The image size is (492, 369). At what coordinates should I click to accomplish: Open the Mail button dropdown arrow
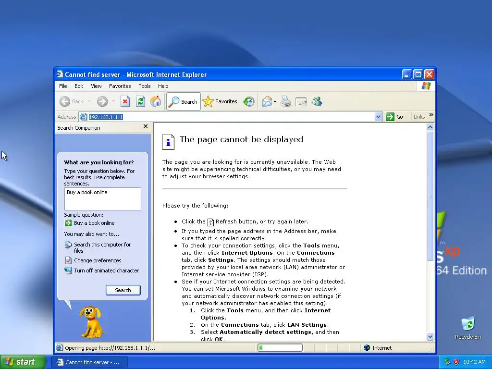(x=275, y=101)
